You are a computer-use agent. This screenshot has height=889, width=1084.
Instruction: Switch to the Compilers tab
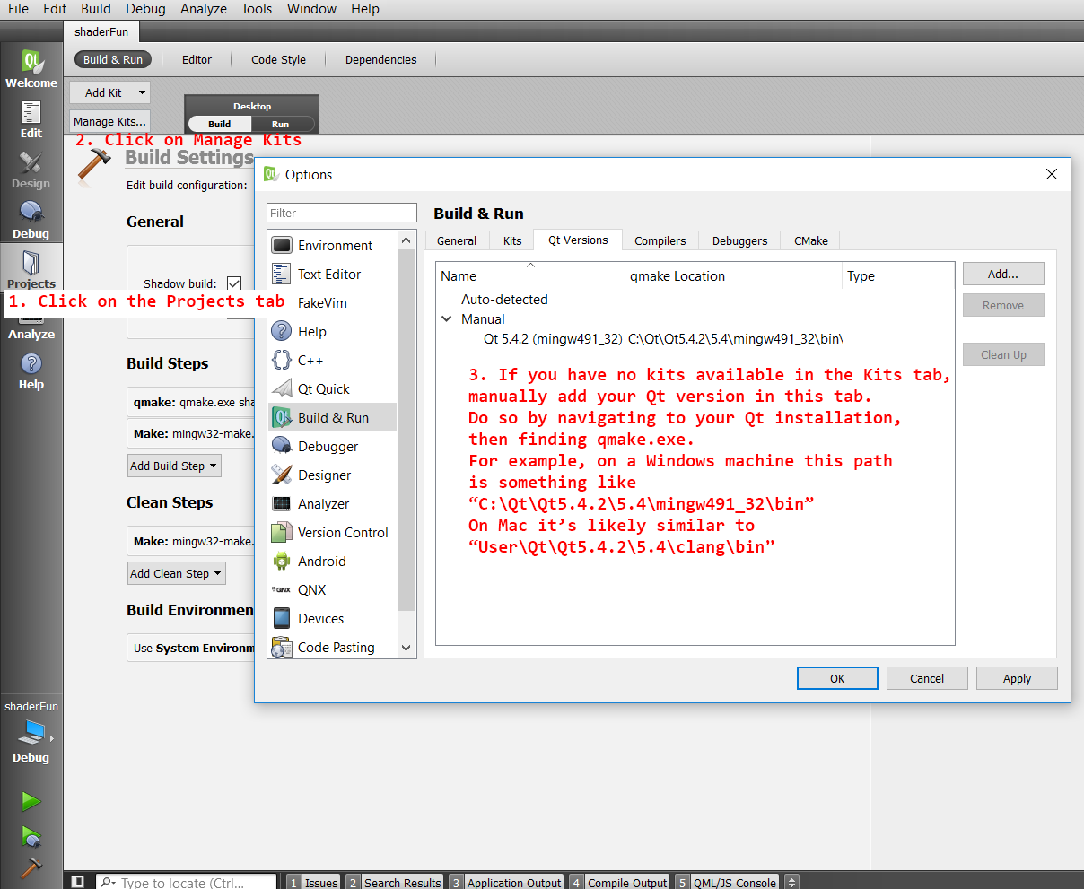(660, 240)
